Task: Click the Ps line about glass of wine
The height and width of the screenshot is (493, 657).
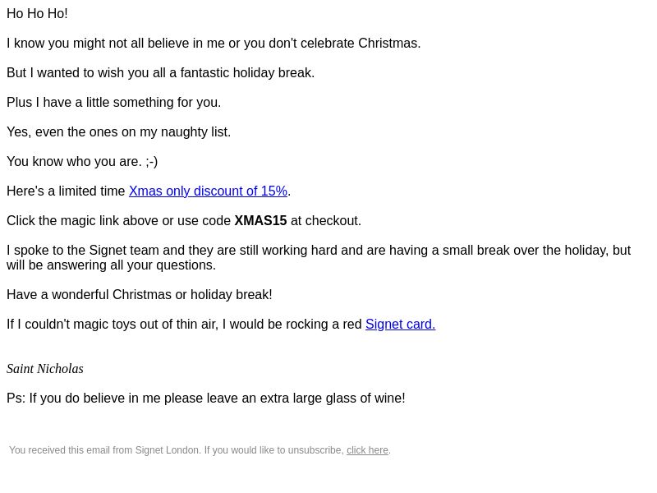Action: [x=206, y=399]
